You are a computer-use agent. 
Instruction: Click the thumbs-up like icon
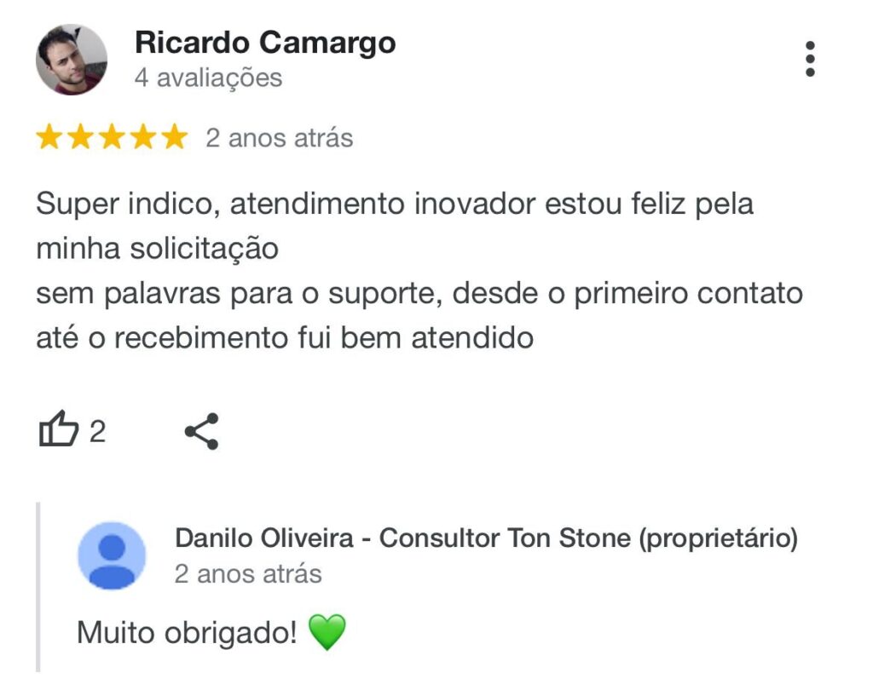click(59, 428)
